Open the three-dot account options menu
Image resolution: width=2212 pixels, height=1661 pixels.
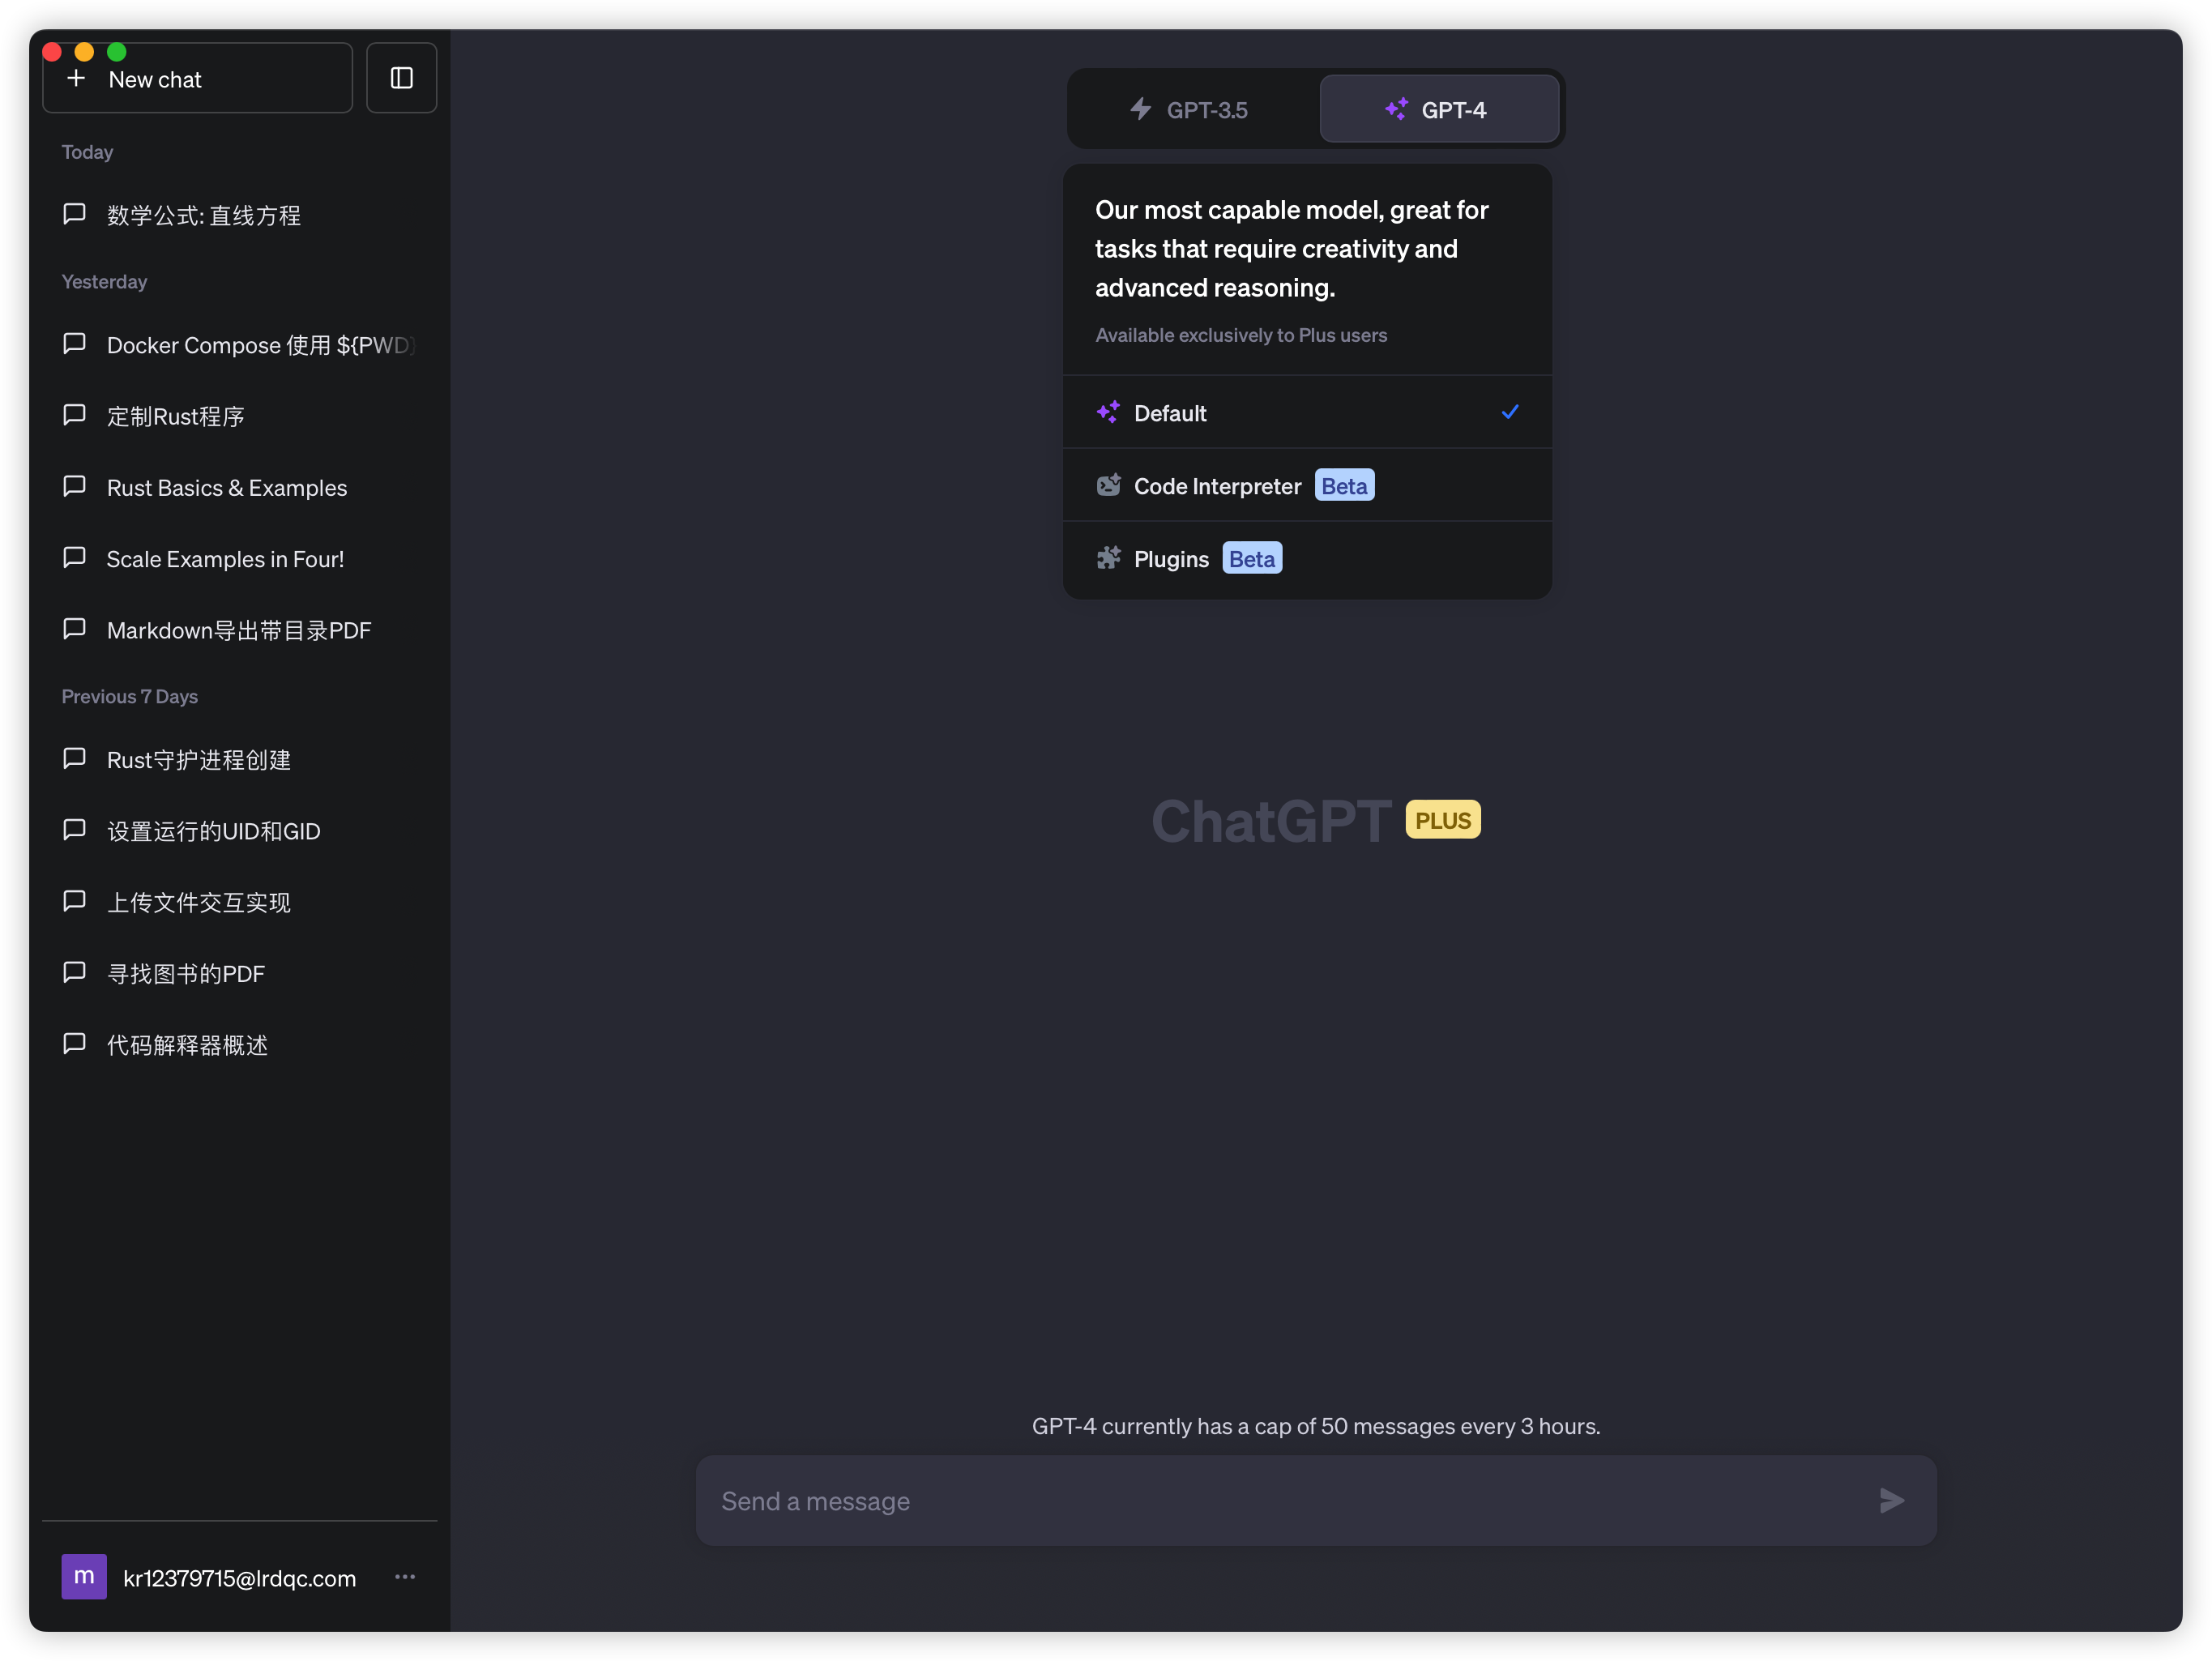[405, 1577]
